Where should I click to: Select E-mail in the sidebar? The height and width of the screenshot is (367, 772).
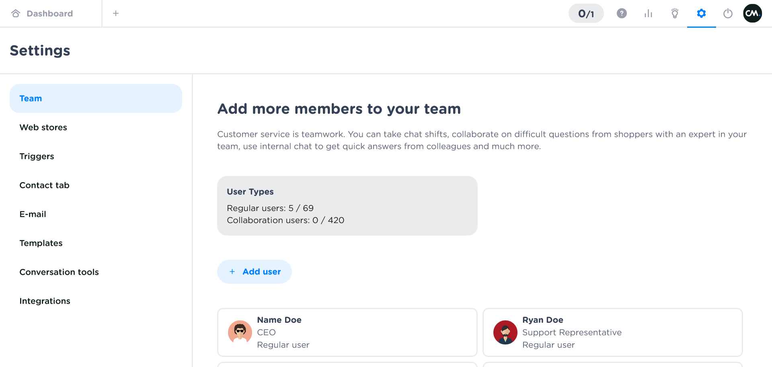click(x=33, y=214)
